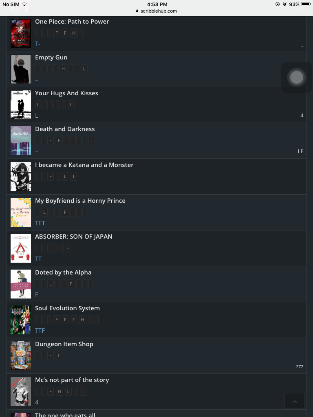313x417 pixels.
Task: Select the H tag under Empty Gun
Action: tap(63, 69)
